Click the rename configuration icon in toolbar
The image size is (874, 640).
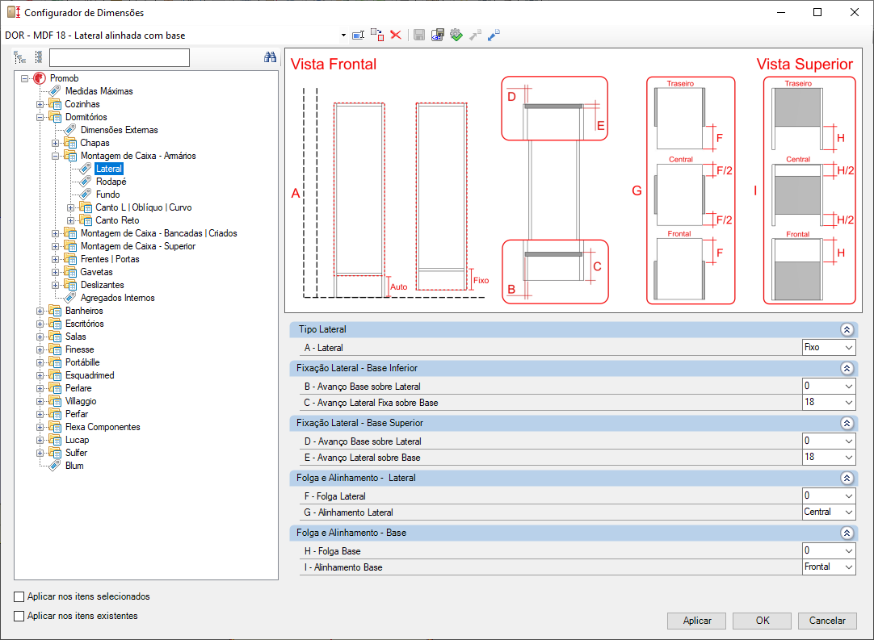pyautogui.click(x=359, y=35)
